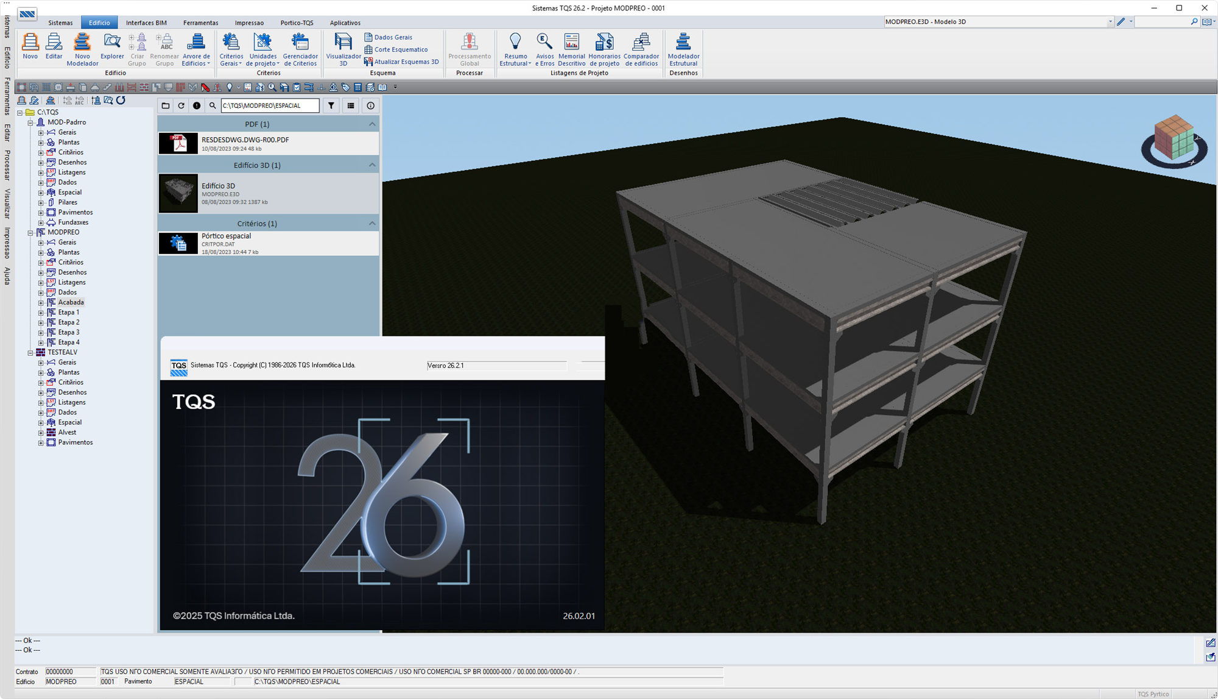Open Unidades de projeto dropdown
This screenshot has height=699, width=1218.
pos(262,49)
